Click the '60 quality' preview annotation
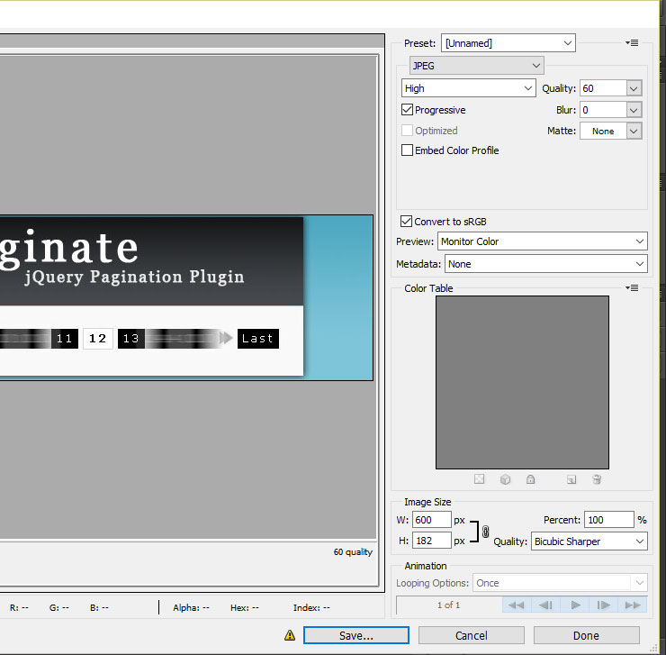 coord(353,552)
